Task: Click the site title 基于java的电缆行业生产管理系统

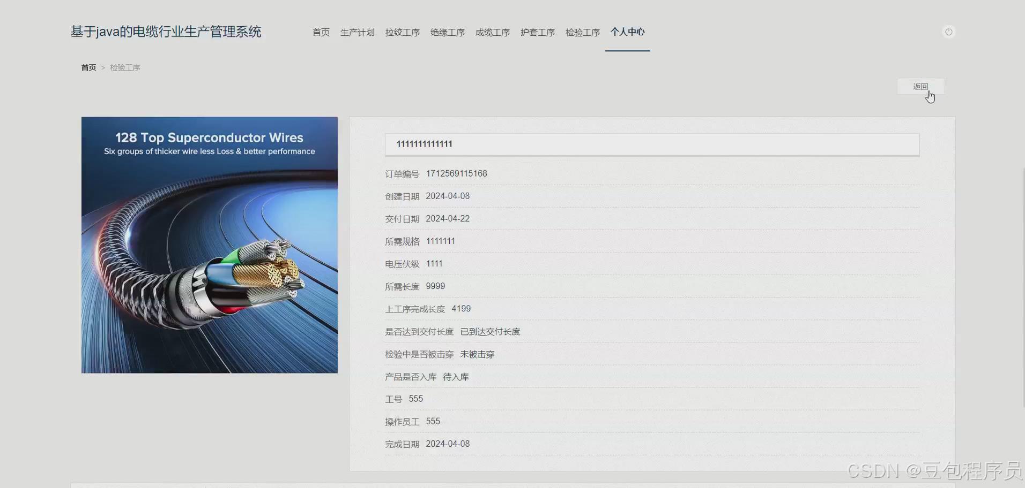Action: (165, 32)
